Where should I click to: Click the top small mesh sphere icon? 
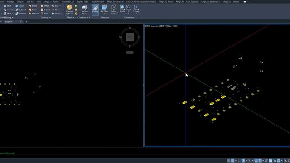pyautogui.click(x=76, y=6)
